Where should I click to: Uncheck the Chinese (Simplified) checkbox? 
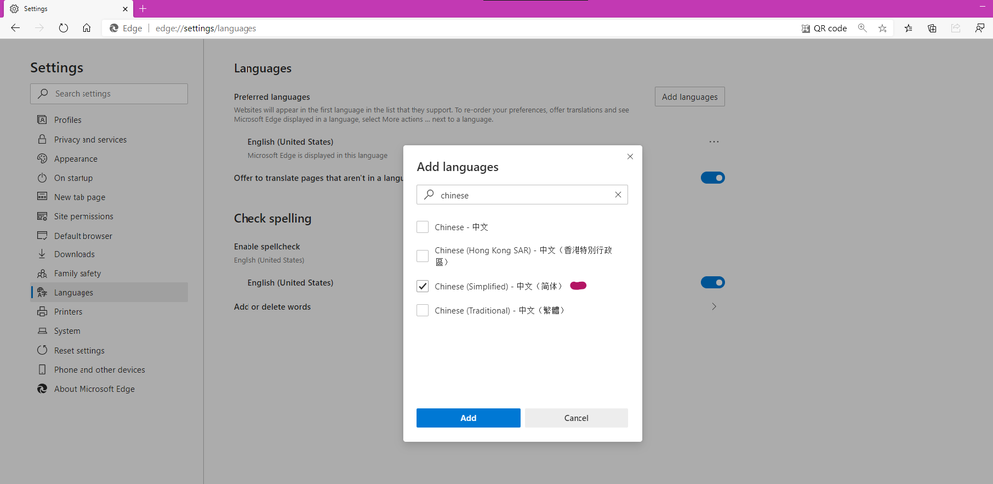click(x=423, y=286)
